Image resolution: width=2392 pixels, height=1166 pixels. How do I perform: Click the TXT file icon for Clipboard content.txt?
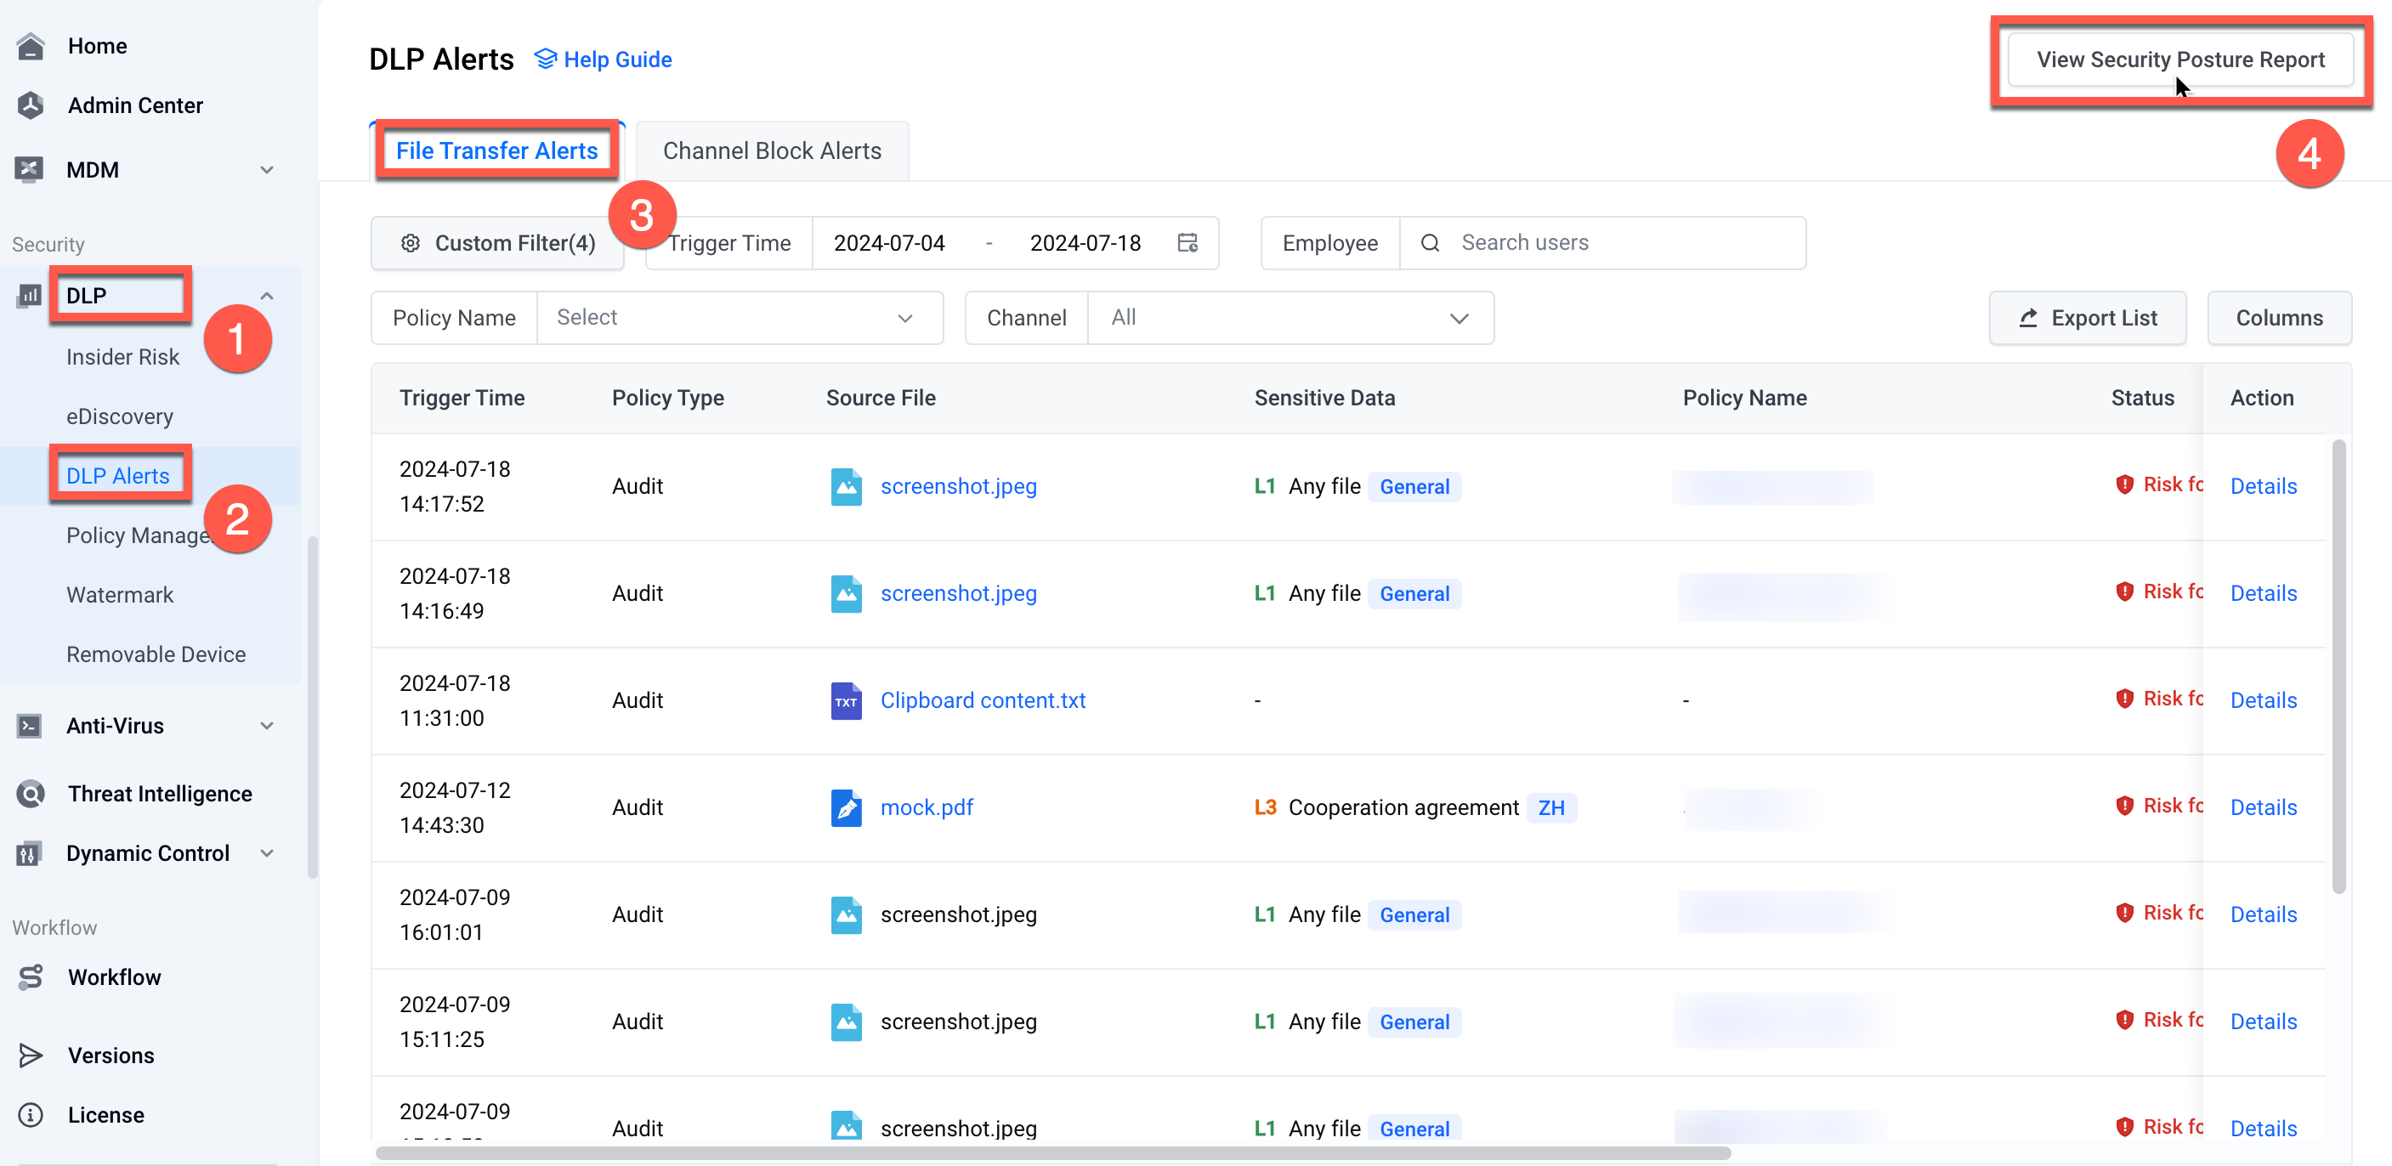[846, 701]
